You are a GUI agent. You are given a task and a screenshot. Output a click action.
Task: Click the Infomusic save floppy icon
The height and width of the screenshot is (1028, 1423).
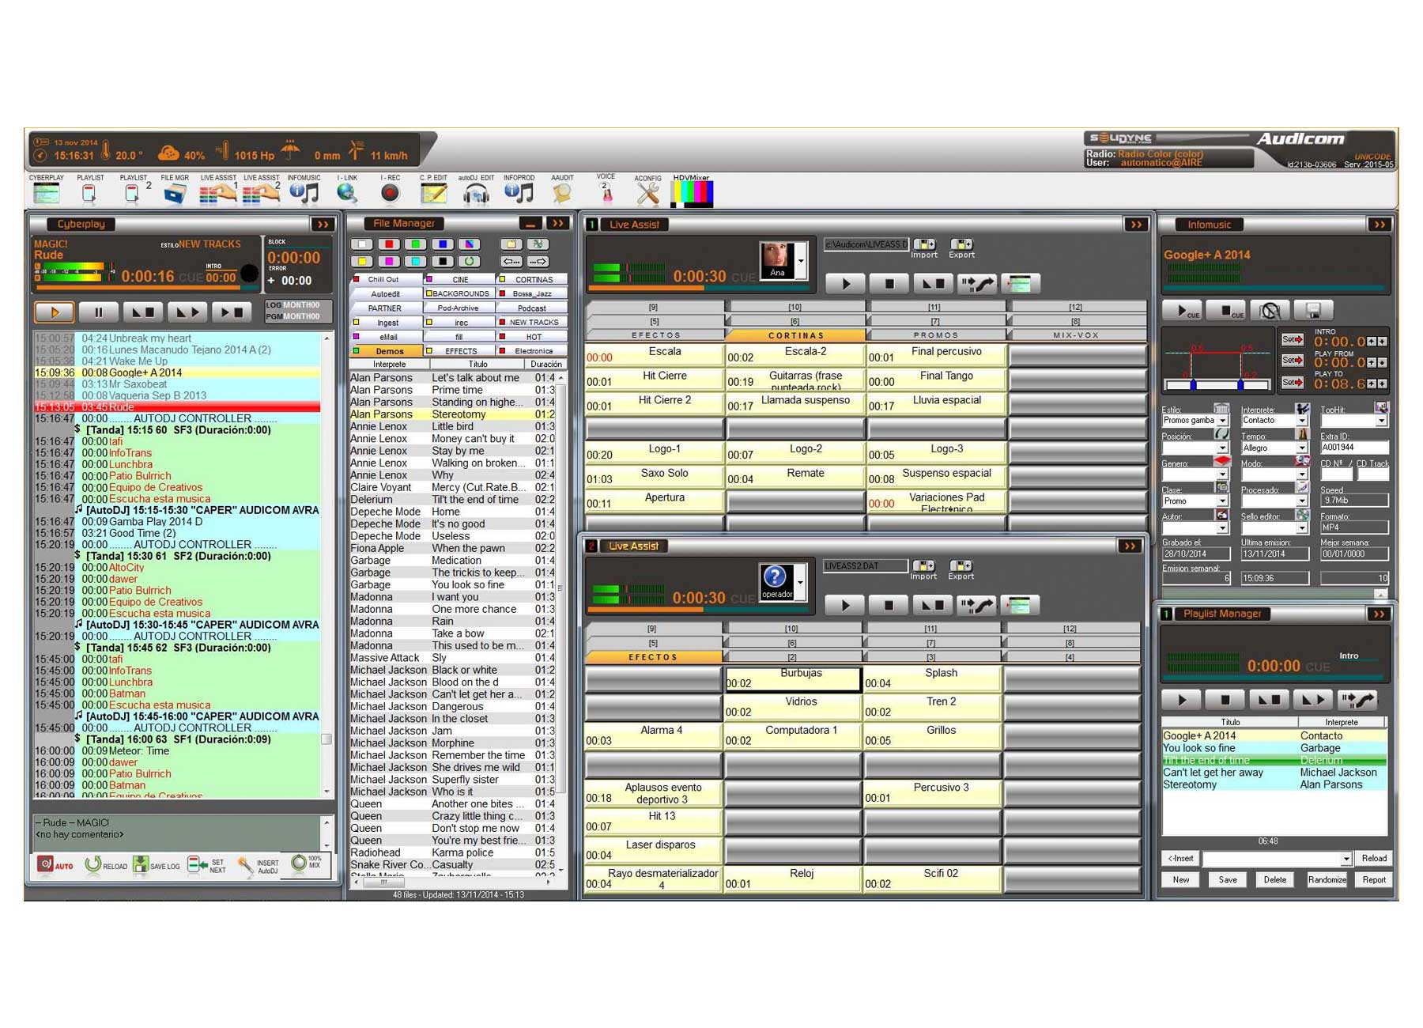point(1312,311)
